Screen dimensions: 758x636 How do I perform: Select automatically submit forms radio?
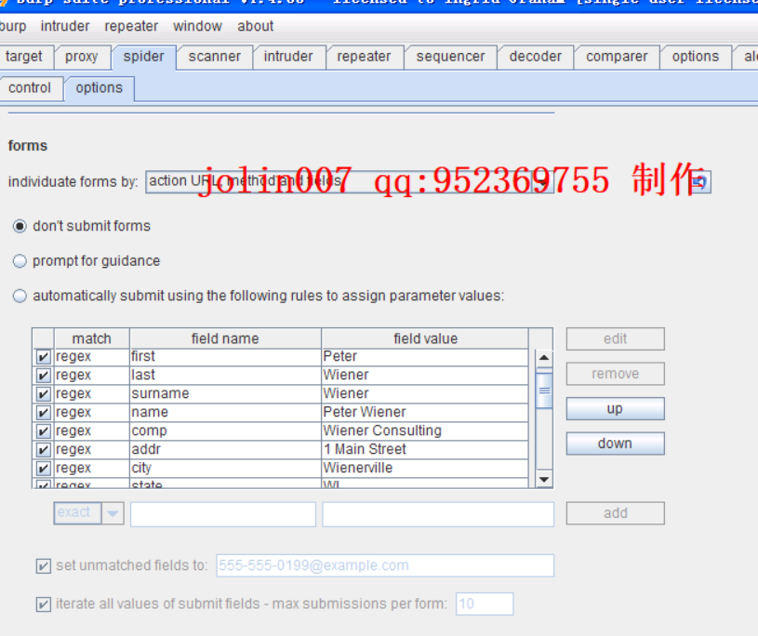[x=20, y=296]
